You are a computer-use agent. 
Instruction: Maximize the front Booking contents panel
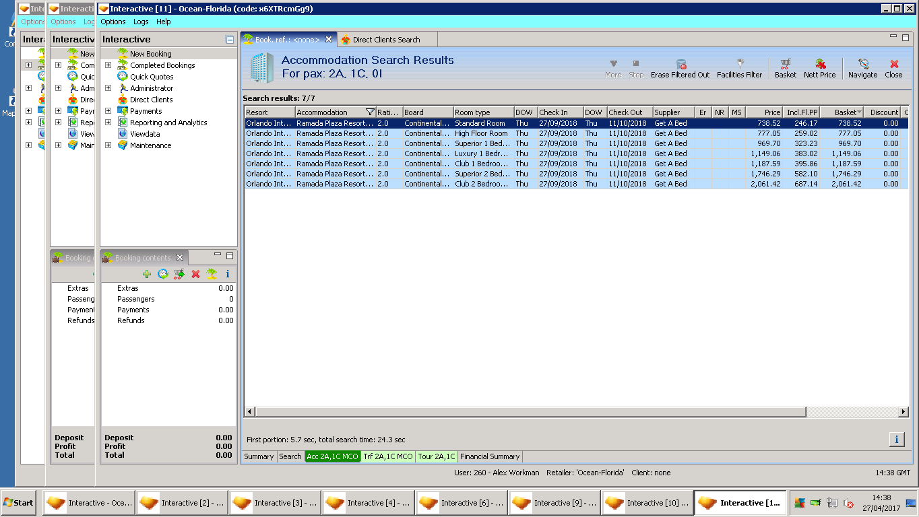click(230, 256)
